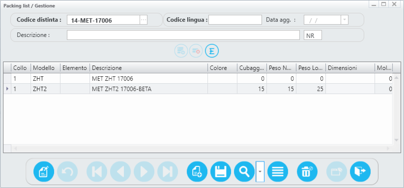
Task: Click the row selector arrow for ZHT2
Action: click(x=7, y=89)
